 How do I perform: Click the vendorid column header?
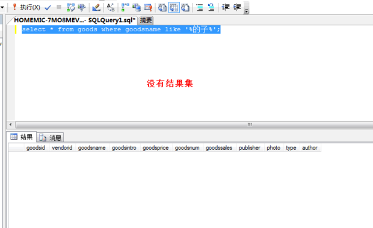coord(62,147)
